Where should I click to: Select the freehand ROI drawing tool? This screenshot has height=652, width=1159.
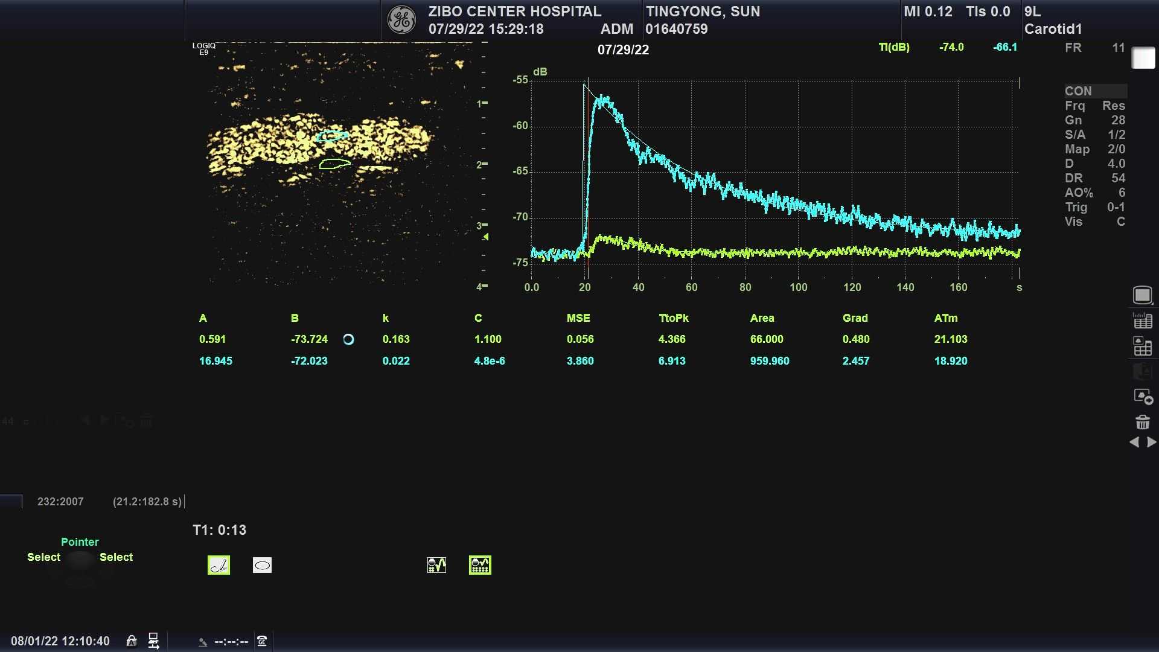[219, 565]
